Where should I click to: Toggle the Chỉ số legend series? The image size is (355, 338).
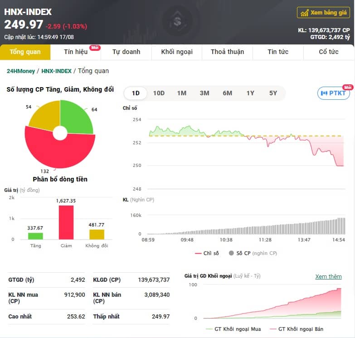tap(207, 253)
